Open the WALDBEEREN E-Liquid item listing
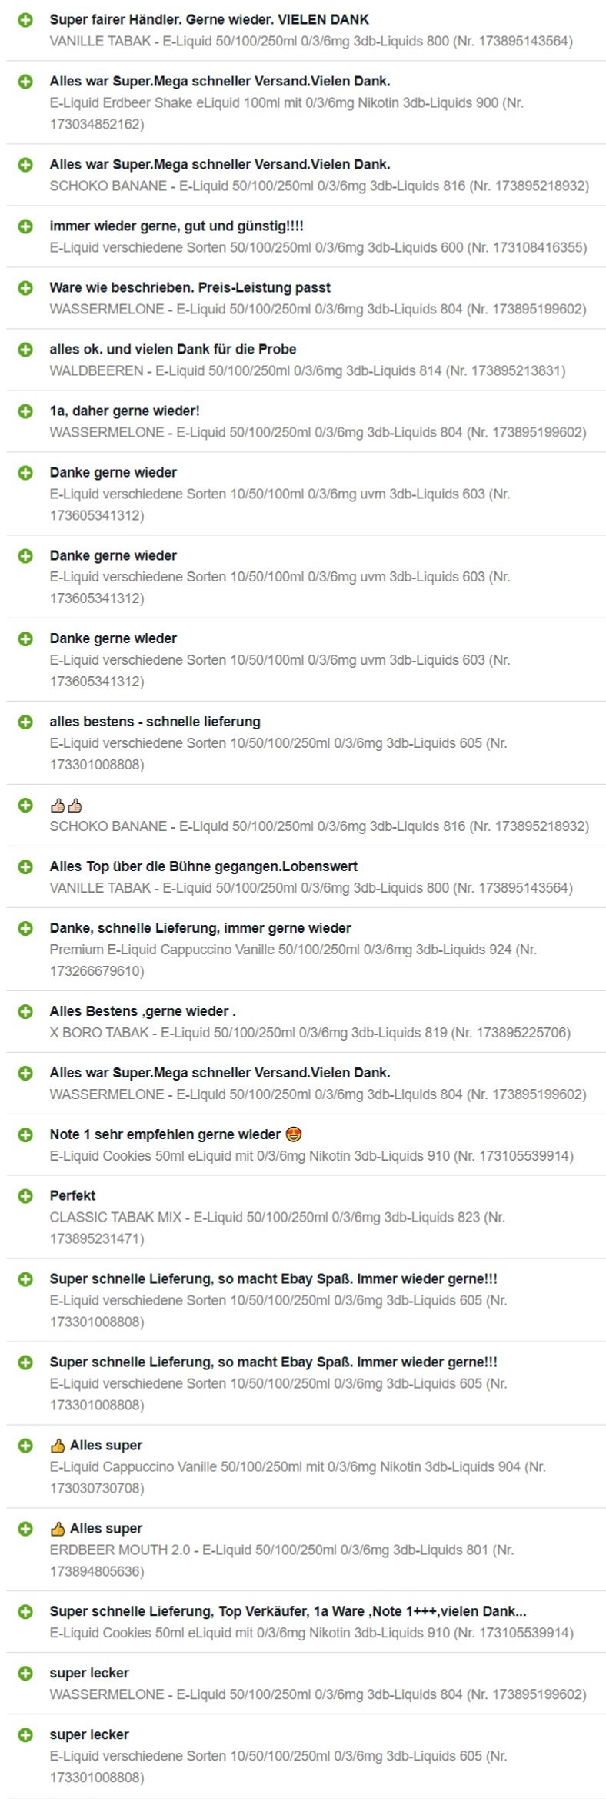The image size is (606, 1813). point(308,370)
